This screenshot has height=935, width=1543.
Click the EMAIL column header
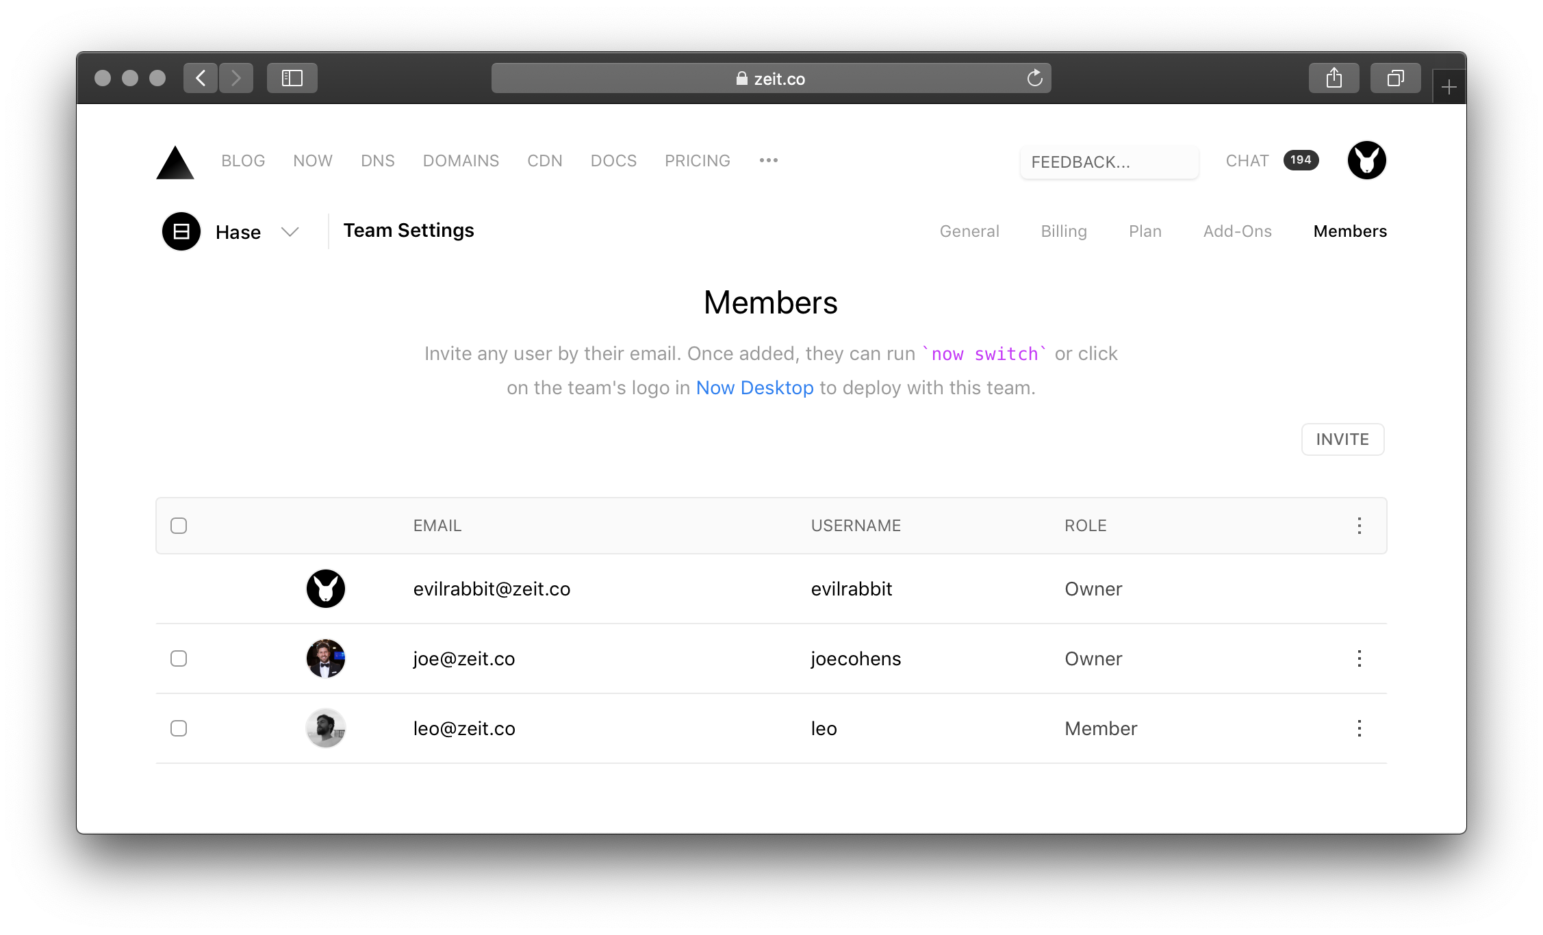tap(437, 526)
